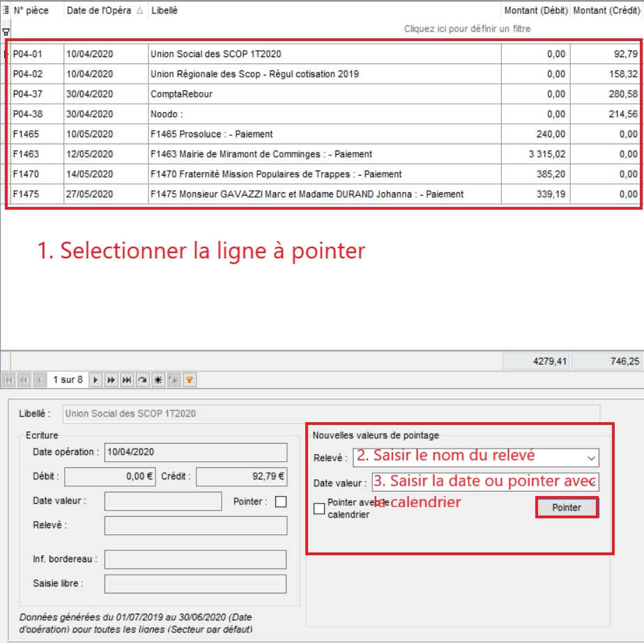The image size is (644, 643).
Task: Jump to the last record
Action: click(126, 380)
